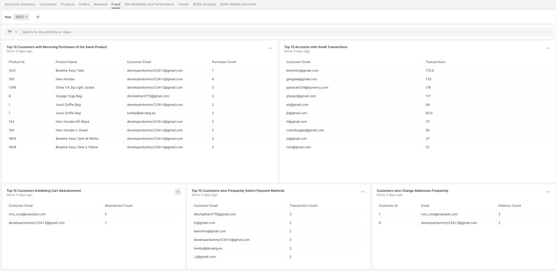
Task: Open options for Change Addresses Frequently widget
Action: tap(548, 192)
